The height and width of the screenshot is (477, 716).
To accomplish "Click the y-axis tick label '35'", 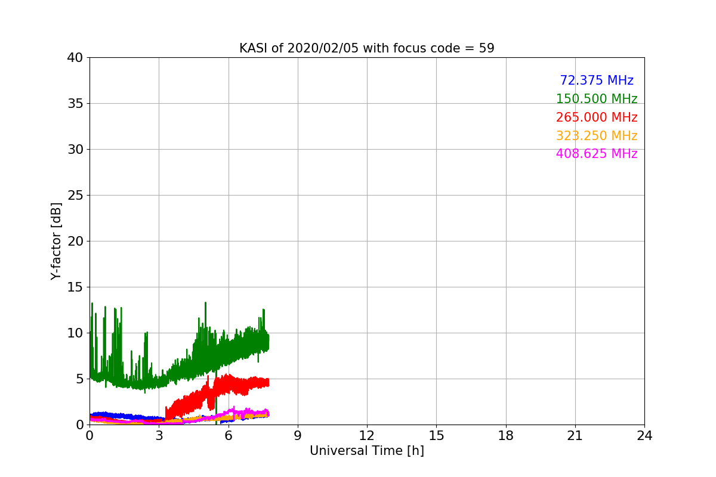I will pyautogui.click(x=75, y=104).
